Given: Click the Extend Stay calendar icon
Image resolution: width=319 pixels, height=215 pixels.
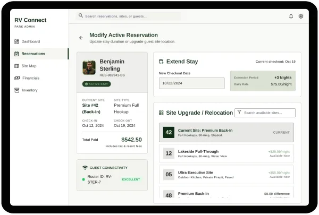Looking at the screenshot, I should click(161, 62).
